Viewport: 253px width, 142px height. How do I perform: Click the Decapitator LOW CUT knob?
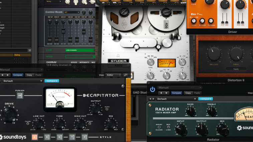[x=39, y=124]
